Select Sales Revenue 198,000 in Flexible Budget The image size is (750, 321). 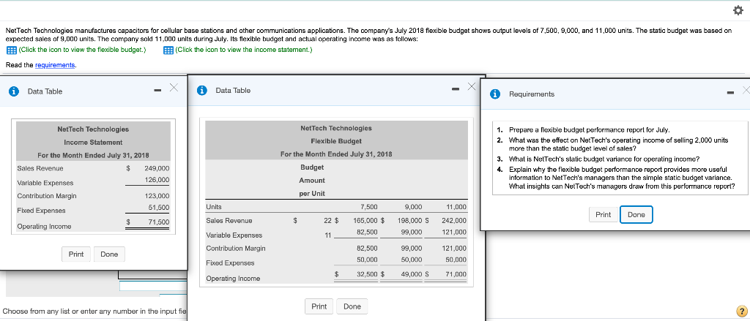(410, 221)
